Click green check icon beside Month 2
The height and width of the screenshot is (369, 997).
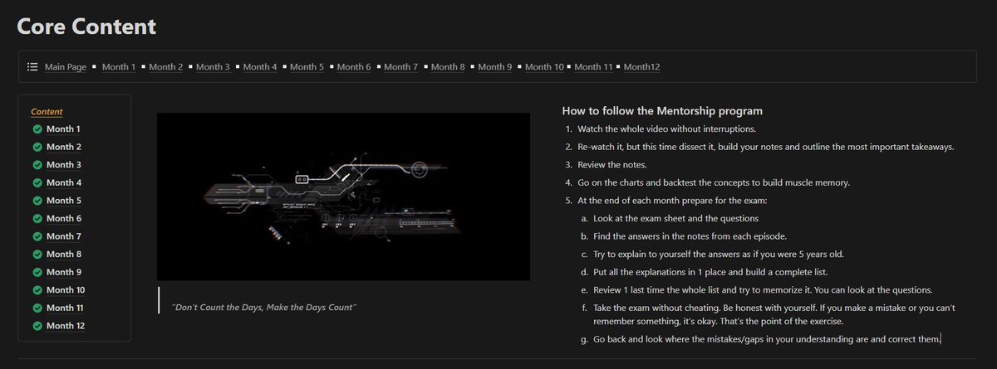pyautogui.click(x=37, y=147)
